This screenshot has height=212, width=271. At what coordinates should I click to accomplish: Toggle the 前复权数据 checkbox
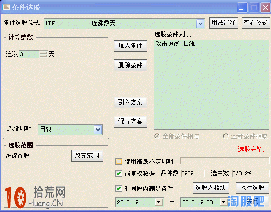(x=118, y=173)
